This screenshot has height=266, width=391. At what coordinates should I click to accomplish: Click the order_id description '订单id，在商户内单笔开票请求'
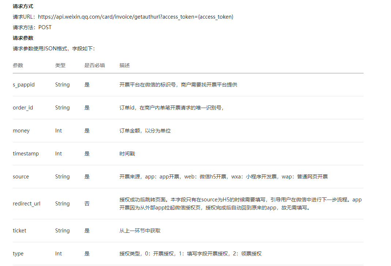coord(171,108)
